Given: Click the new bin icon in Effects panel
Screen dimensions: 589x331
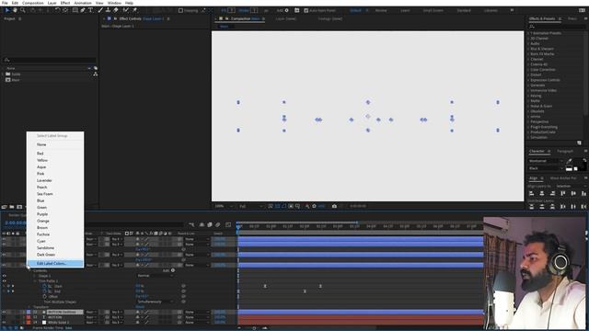Looking at the screenshot, I should (x=579, y=143).
